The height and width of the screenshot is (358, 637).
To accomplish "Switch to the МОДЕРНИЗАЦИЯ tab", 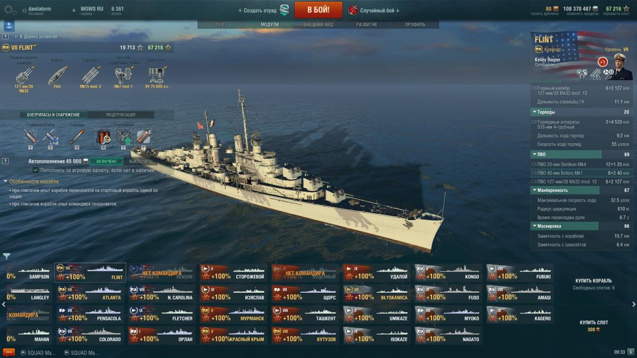I will [x=120, y=115].
